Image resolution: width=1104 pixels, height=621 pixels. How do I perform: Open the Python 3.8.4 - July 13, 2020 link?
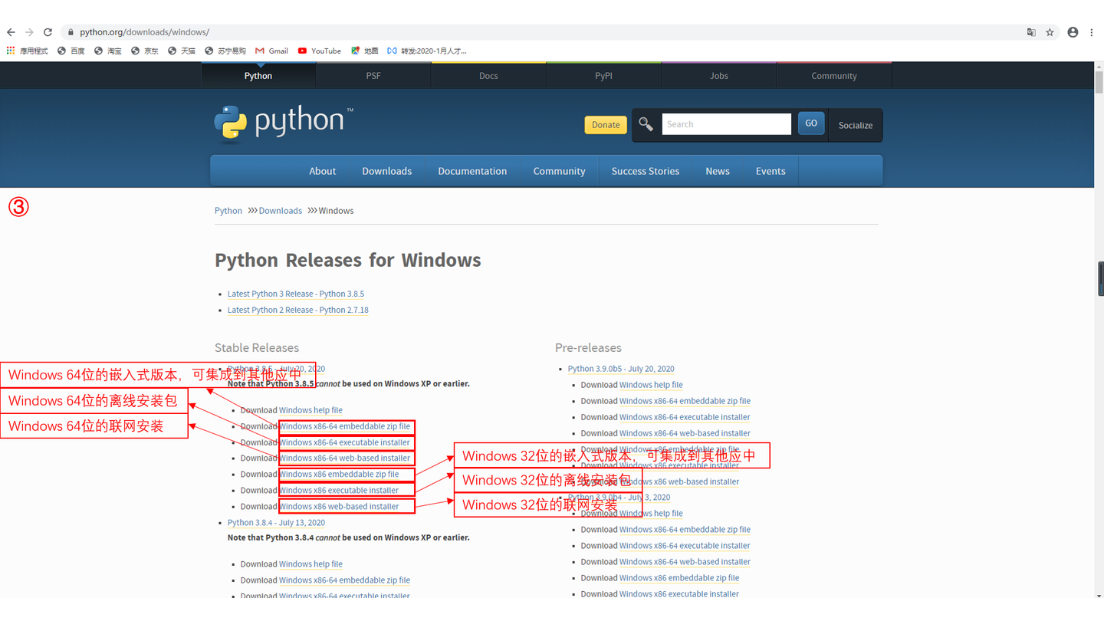[276, 523]
